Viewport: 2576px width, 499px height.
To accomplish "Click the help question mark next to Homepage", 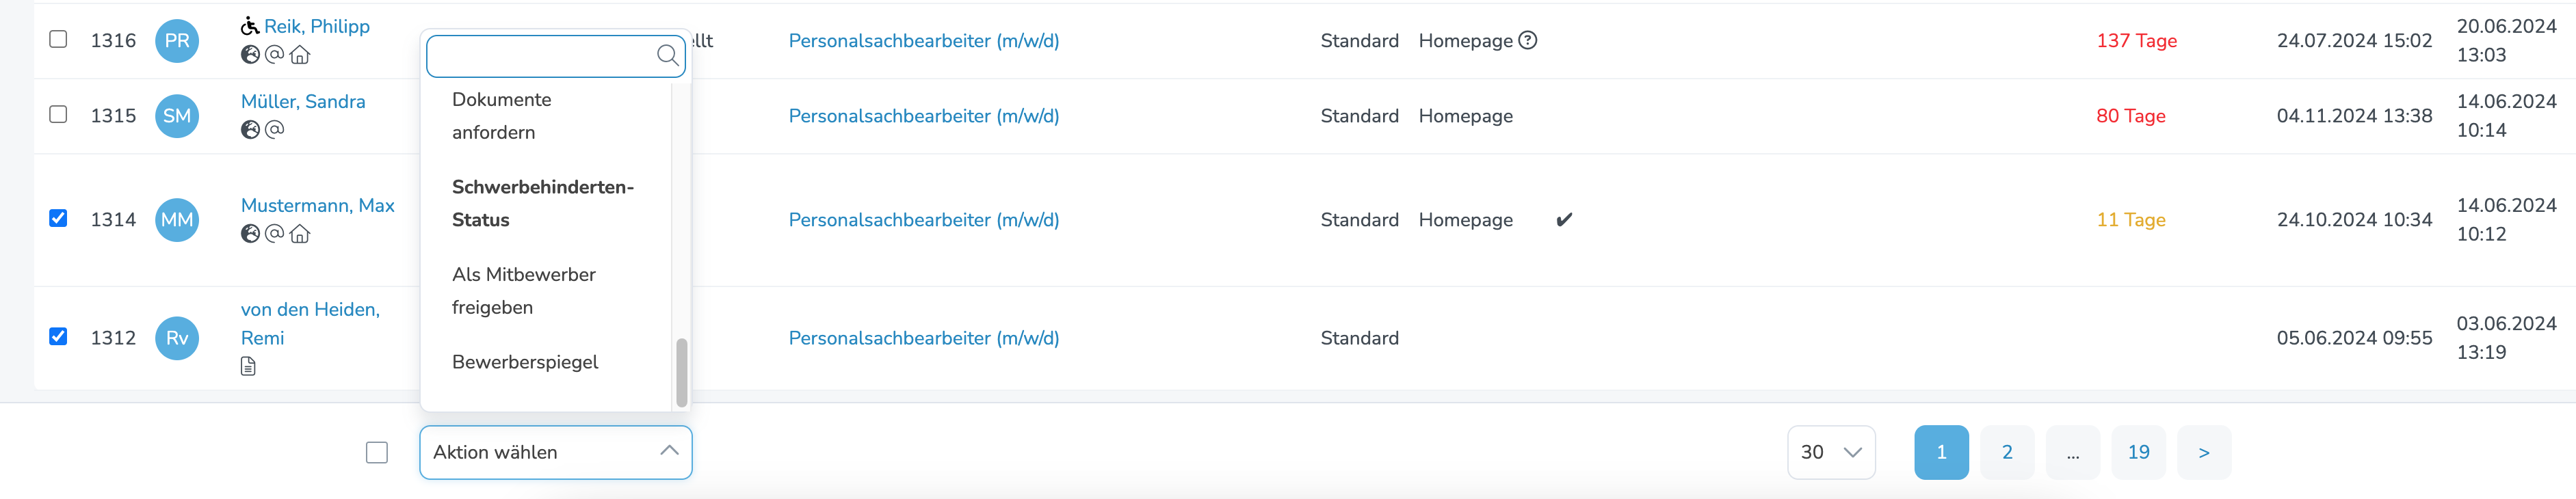I will pos(1527,40).
